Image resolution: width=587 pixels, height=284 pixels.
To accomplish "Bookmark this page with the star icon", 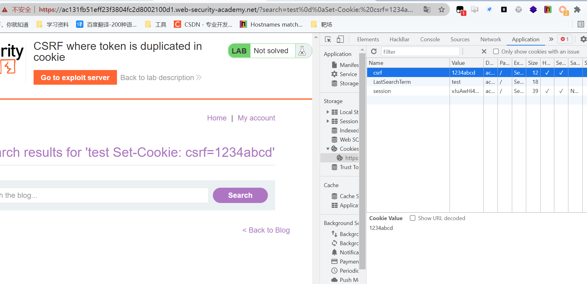I will tap(442, 9).
